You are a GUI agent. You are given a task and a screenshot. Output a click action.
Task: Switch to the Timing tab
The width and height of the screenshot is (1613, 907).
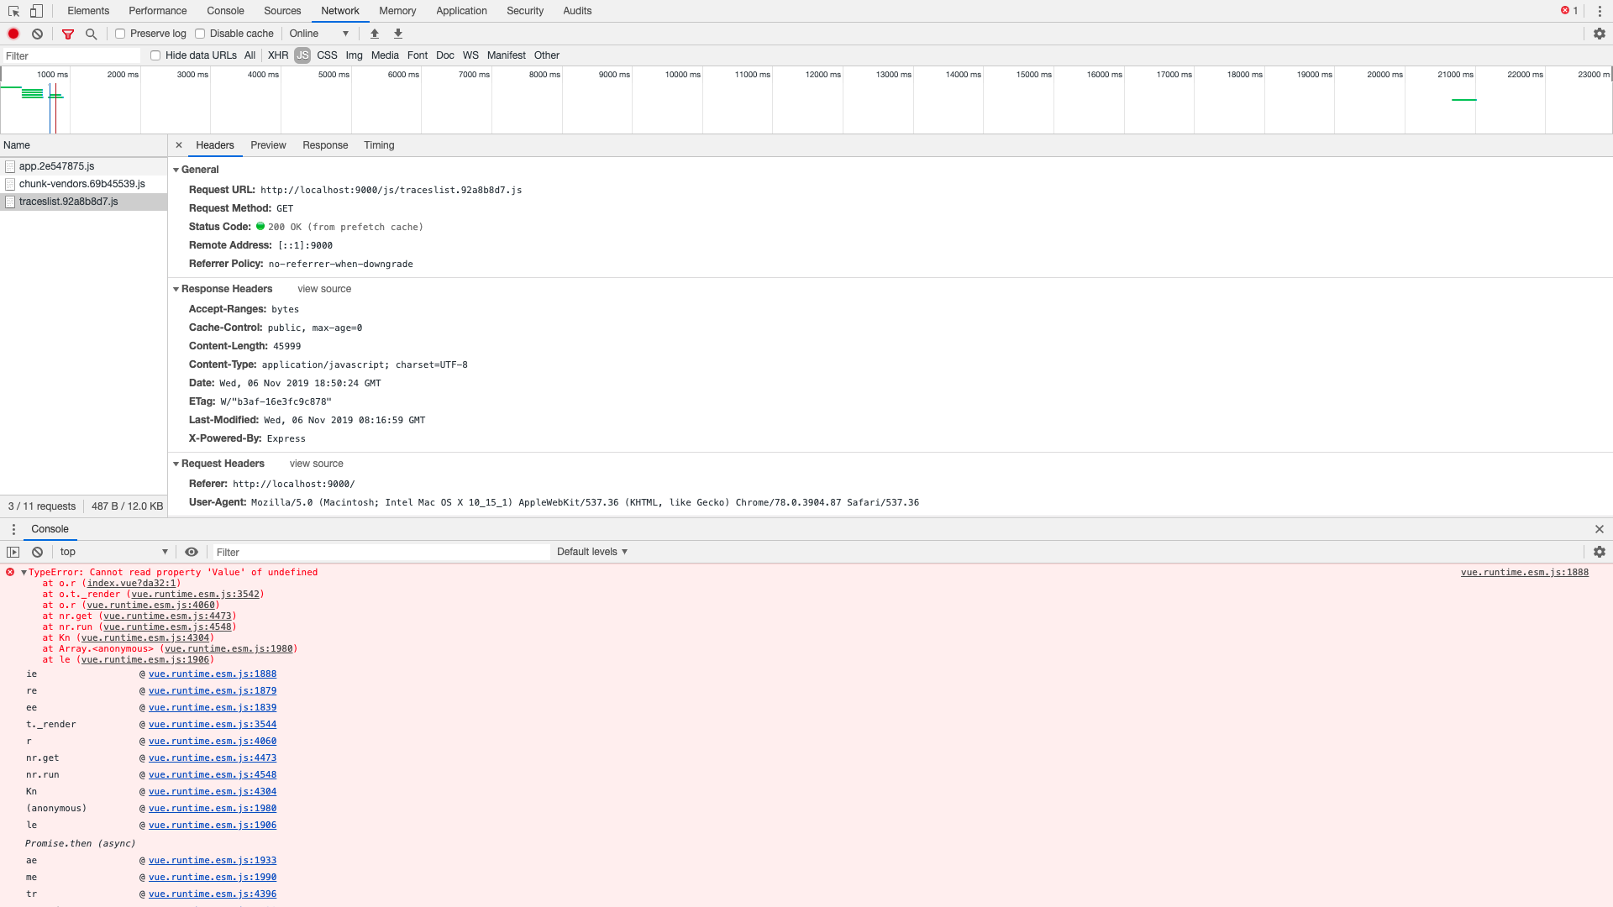coord(379,144)
